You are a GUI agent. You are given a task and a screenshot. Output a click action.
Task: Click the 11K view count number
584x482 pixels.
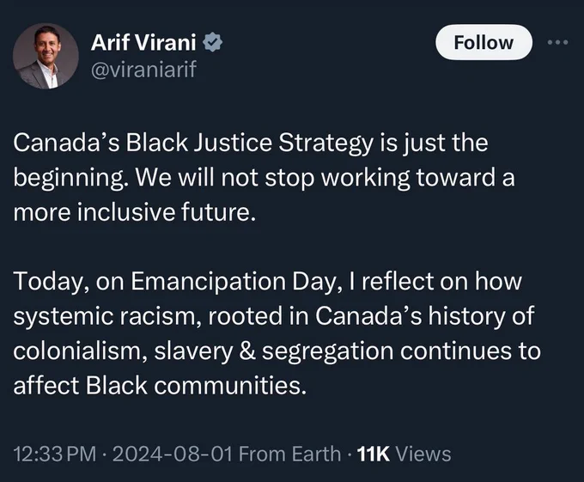click(374, 454)
